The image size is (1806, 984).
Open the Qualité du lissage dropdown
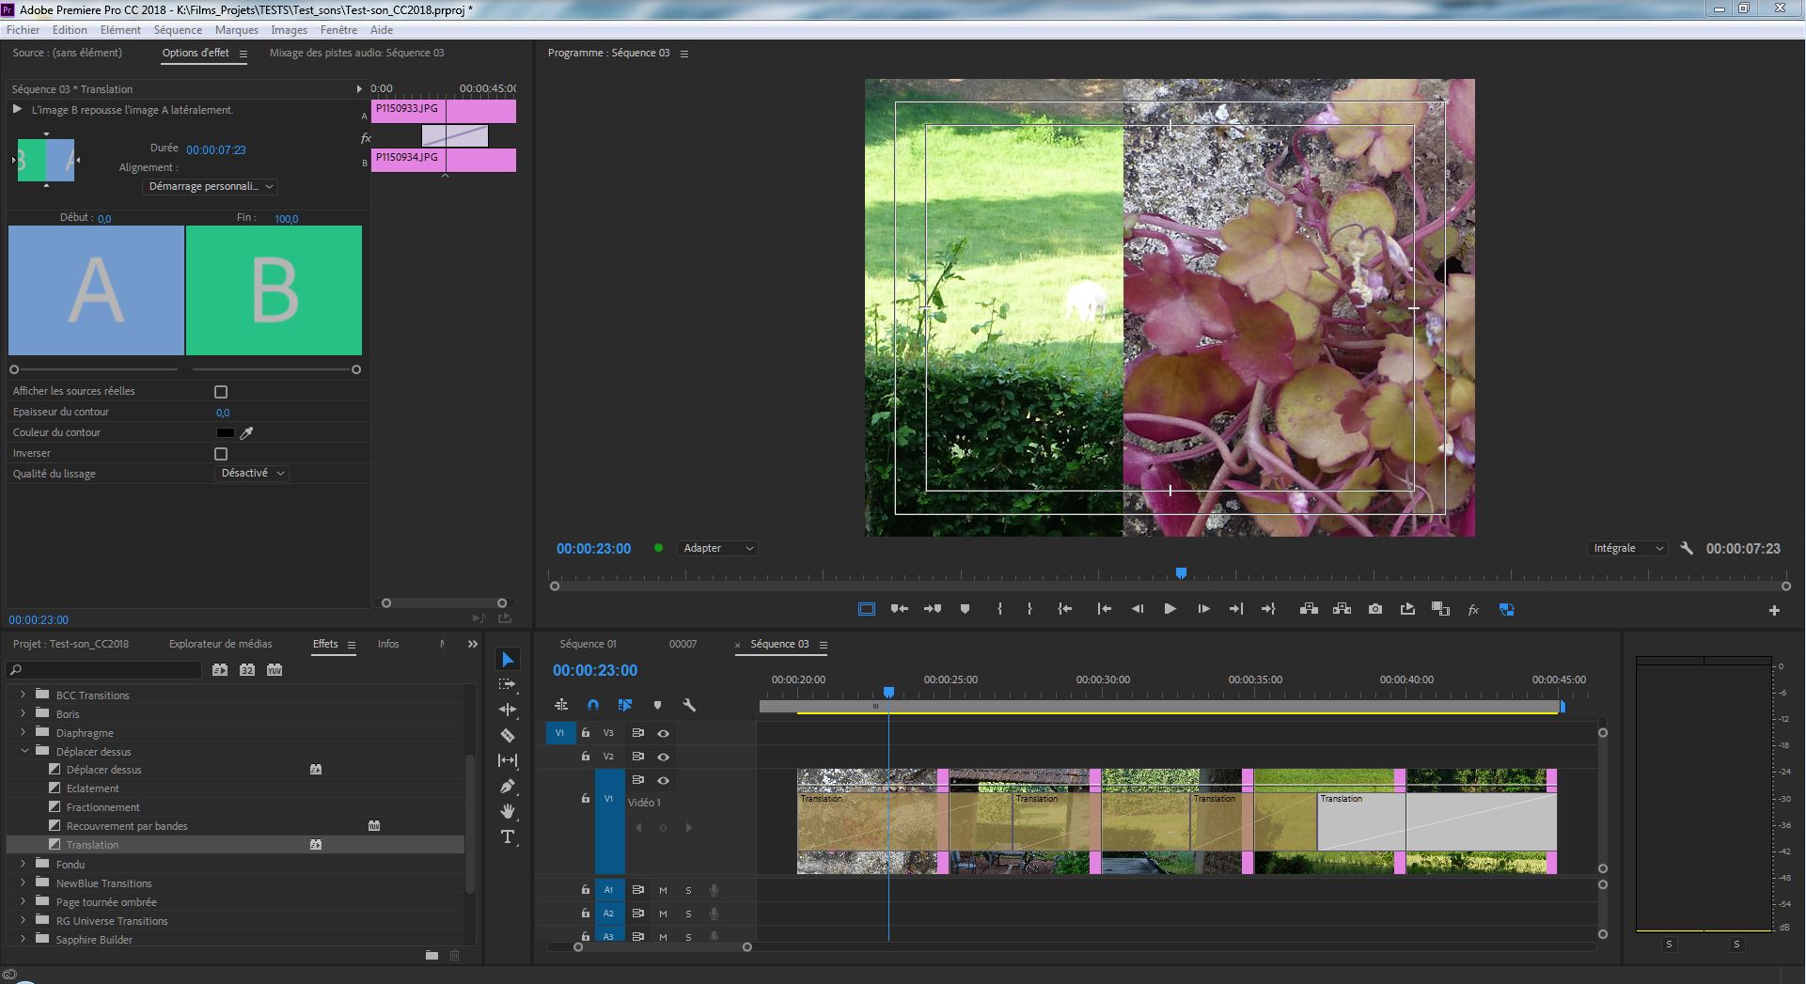(252, 474)
